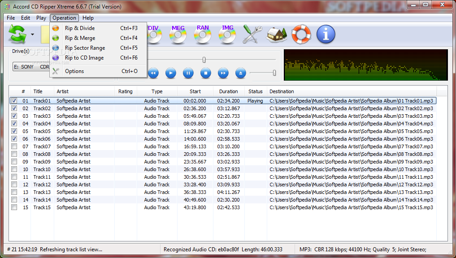The image size is (456, 258).
Task: Open the E: SONY drive combo box
Action: click(31, 67)
